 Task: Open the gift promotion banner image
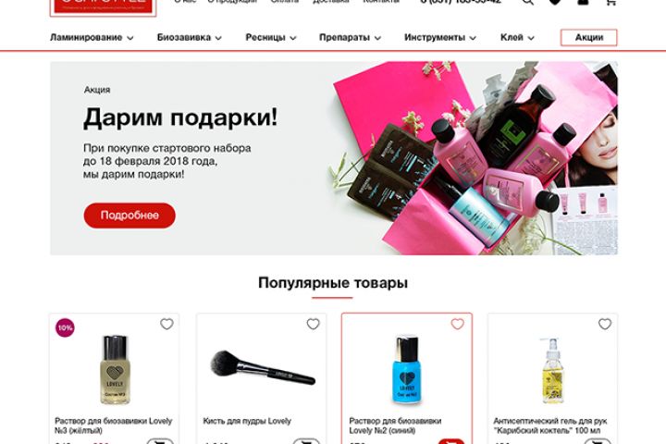[x=472, y=158]
